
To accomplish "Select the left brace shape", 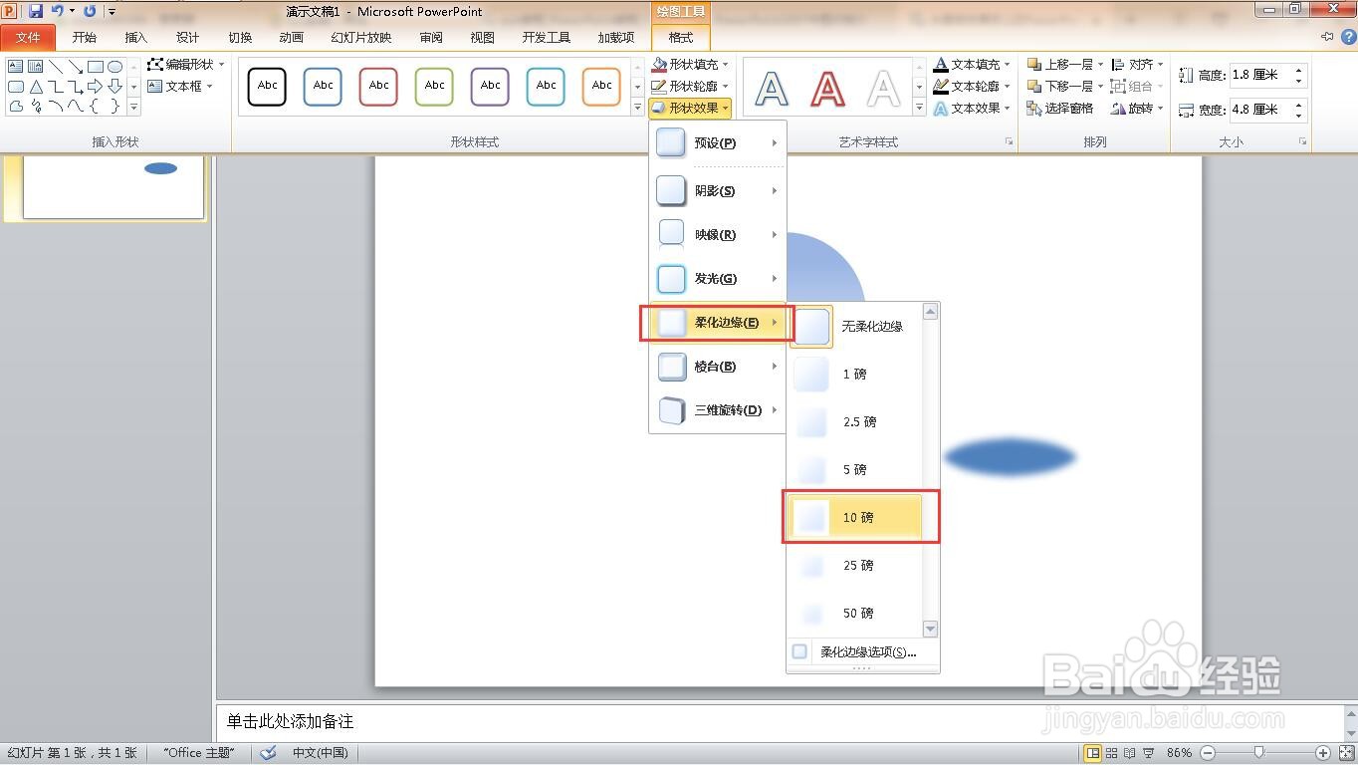I will (x=95, y=107).
